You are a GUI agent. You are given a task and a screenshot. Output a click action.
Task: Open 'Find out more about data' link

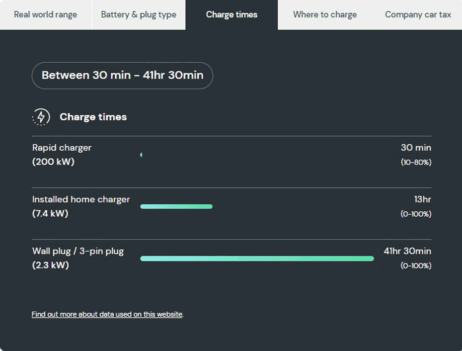[107, 314]
